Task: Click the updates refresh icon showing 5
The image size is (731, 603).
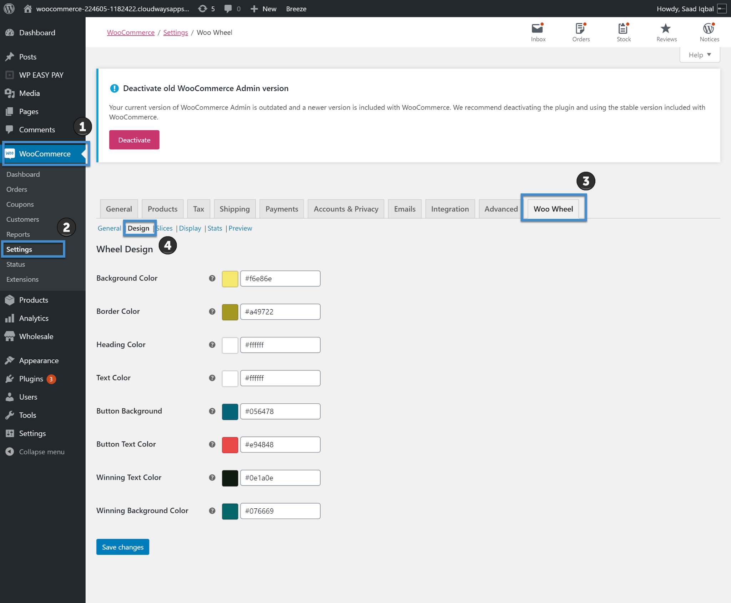Action: point(203,9)
